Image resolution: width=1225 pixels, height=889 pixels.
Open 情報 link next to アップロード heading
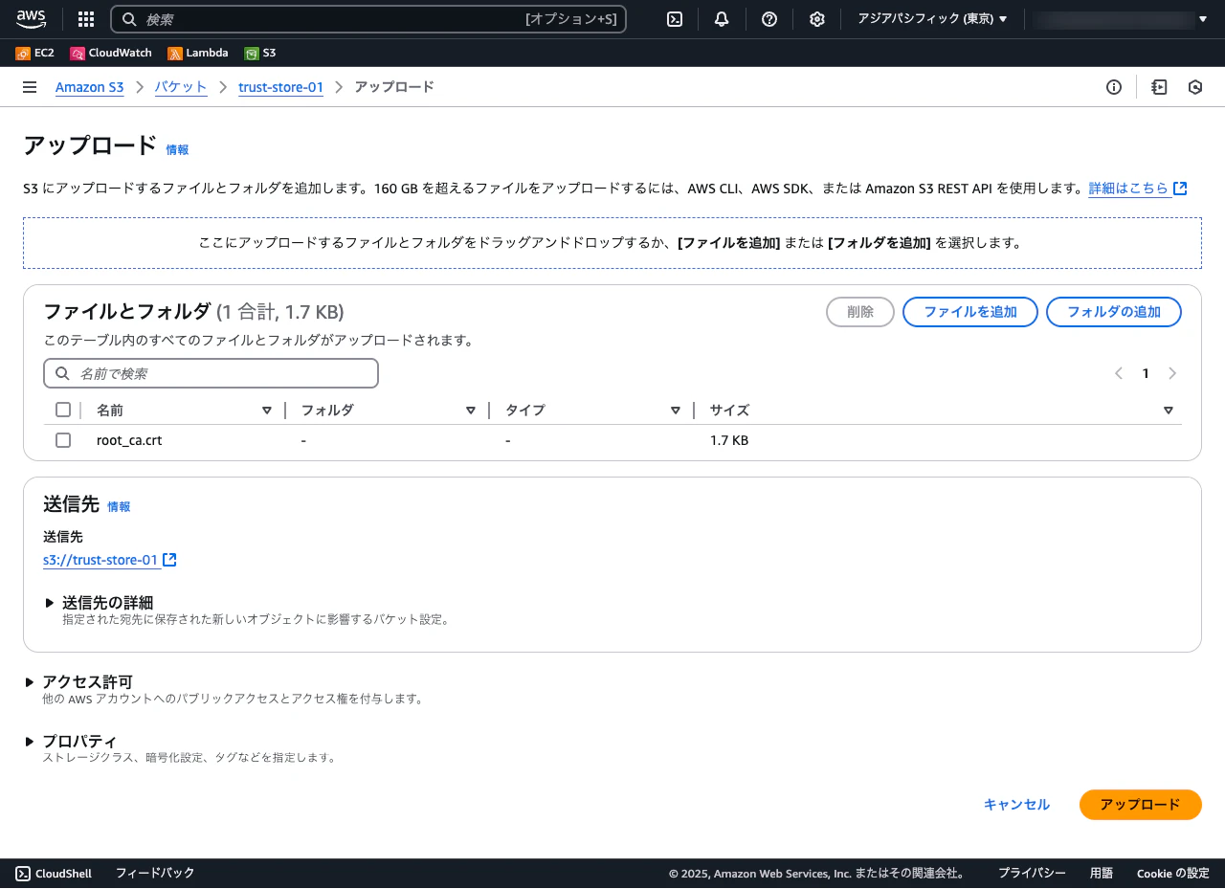pyautogui.click(x=177, y=150)
